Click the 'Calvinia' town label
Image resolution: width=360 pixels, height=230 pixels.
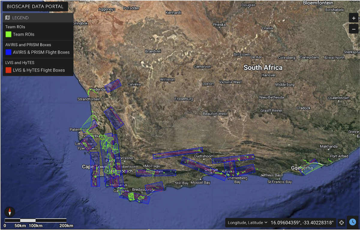134,84
